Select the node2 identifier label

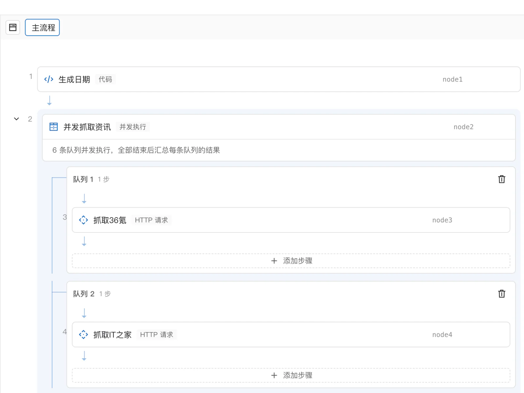463,127
